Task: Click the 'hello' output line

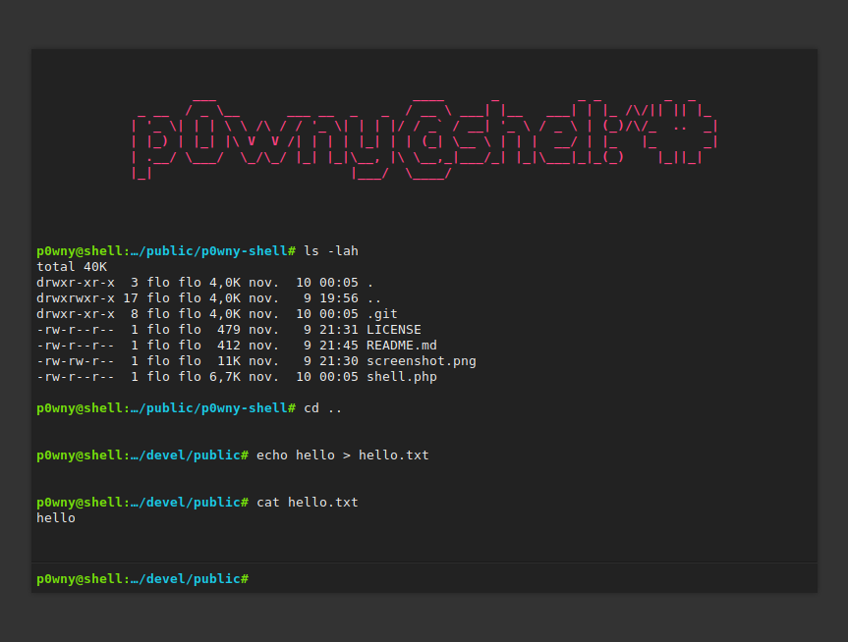Action: 56,517
